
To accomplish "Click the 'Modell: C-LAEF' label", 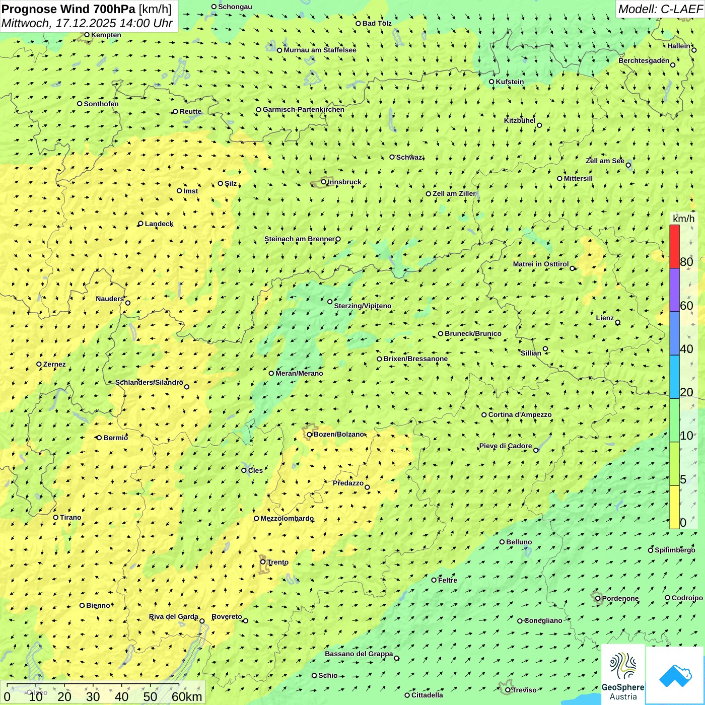I will pos(660,9).
